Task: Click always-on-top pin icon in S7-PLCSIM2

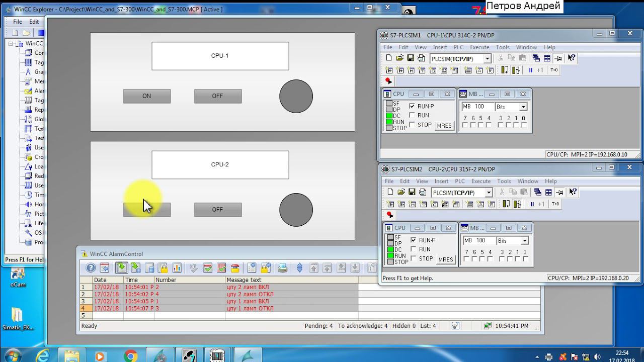Action: (559, 192)
